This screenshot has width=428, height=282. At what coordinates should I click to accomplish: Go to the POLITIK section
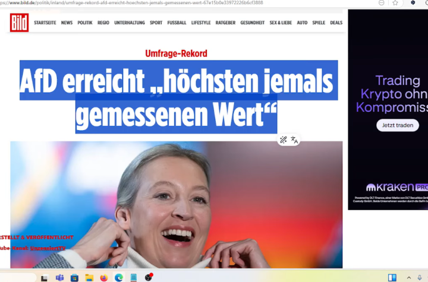click(x=85, y=23)
